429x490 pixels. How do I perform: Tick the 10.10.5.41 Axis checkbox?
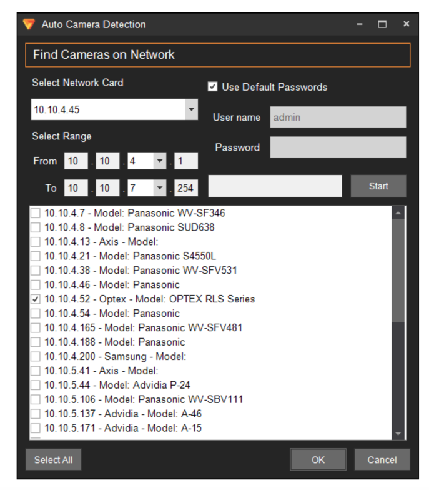(36, 371)
